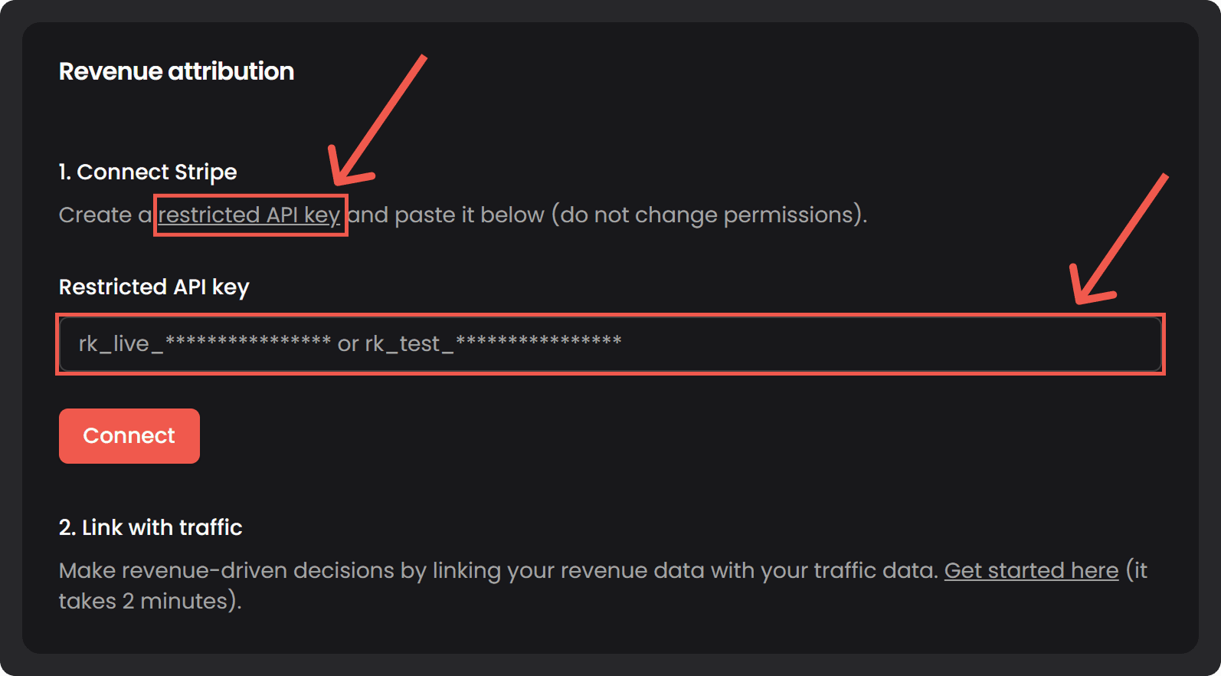Click the "and paste it below" text

click(x=446, y=215)
